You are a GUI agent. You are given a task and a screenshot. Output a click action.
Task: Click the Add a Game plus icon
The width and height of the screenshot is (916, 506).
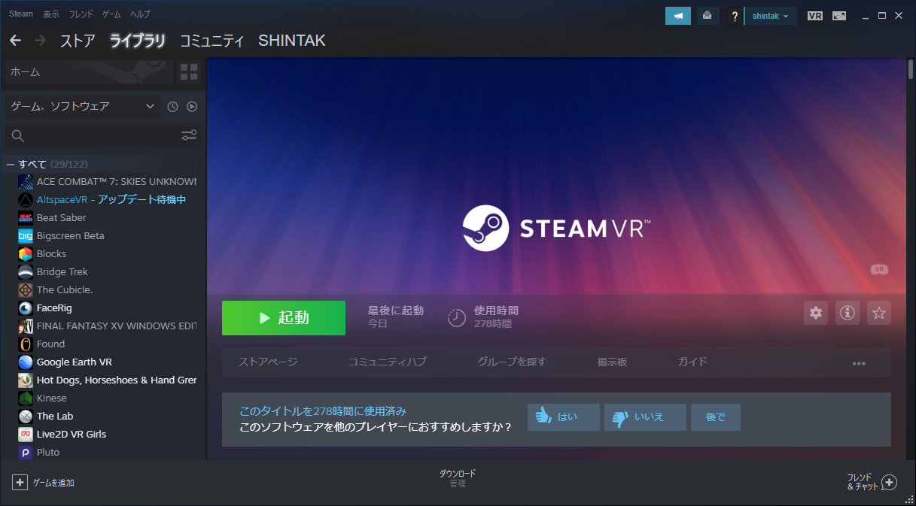click(20, 482)
